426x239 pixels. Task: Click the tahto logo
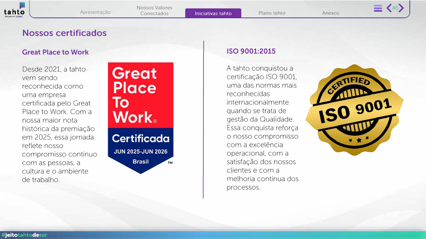pos(15,10)
